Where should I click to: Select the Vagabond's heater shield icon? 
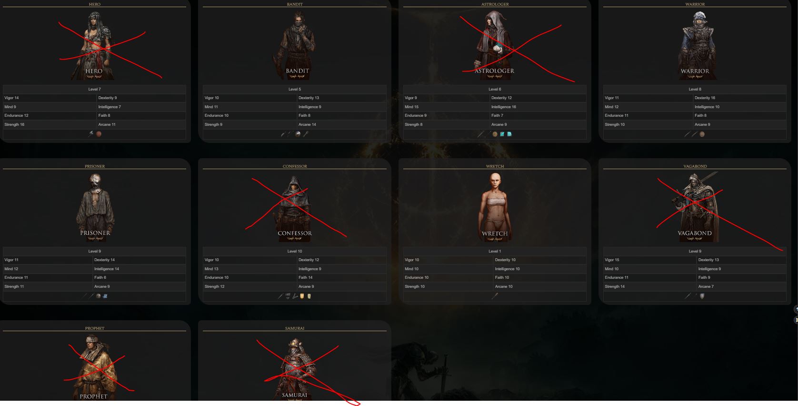tap(702, 296)
